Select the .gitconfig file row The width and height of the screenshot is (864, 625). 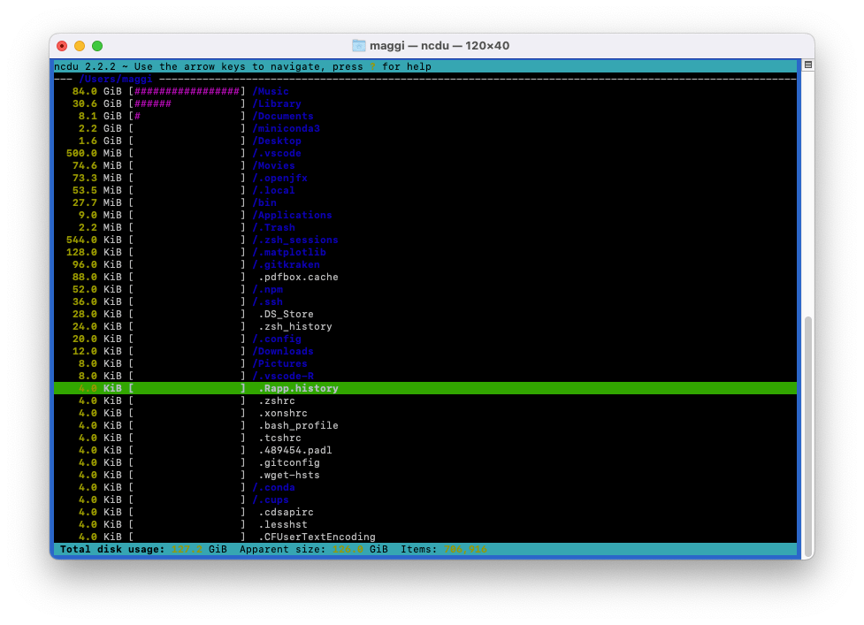click(x=289, y=462)
